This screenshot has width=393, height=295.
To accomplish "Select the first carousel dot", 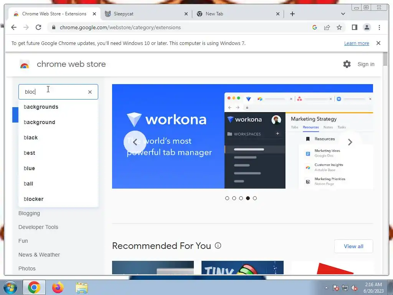I will click(227, 198).
